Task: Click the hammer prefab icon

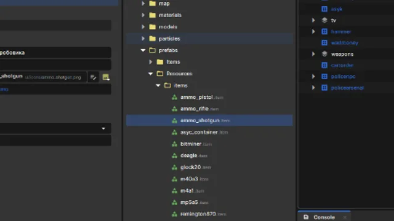Action: [324, 31]
